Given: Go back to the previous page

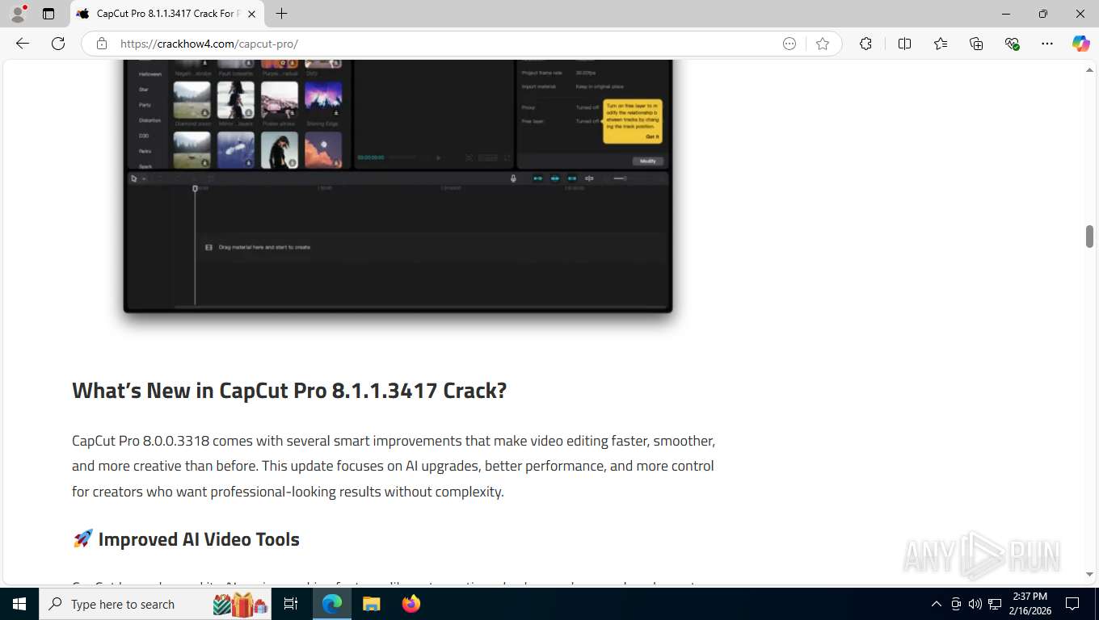Looking at the screenshot, I should point(23,44).
